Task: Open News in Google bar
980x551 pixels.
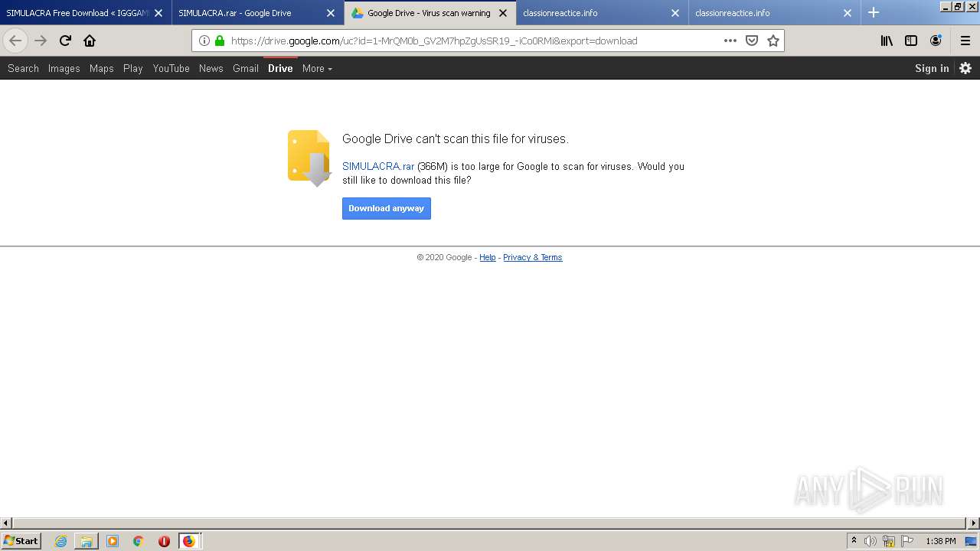Action: click(x=211, y=68)
